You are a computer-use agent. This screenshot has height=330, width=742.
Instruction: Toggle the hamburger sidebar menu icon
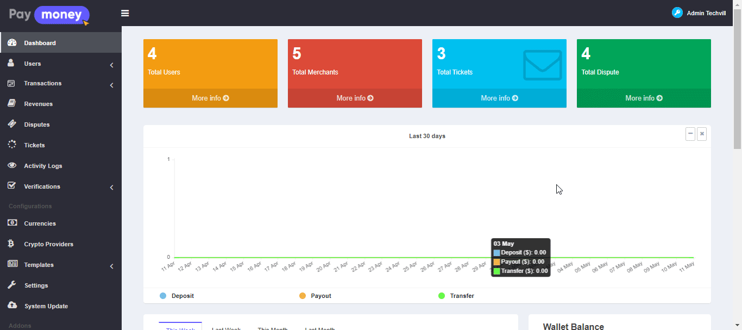125,13
